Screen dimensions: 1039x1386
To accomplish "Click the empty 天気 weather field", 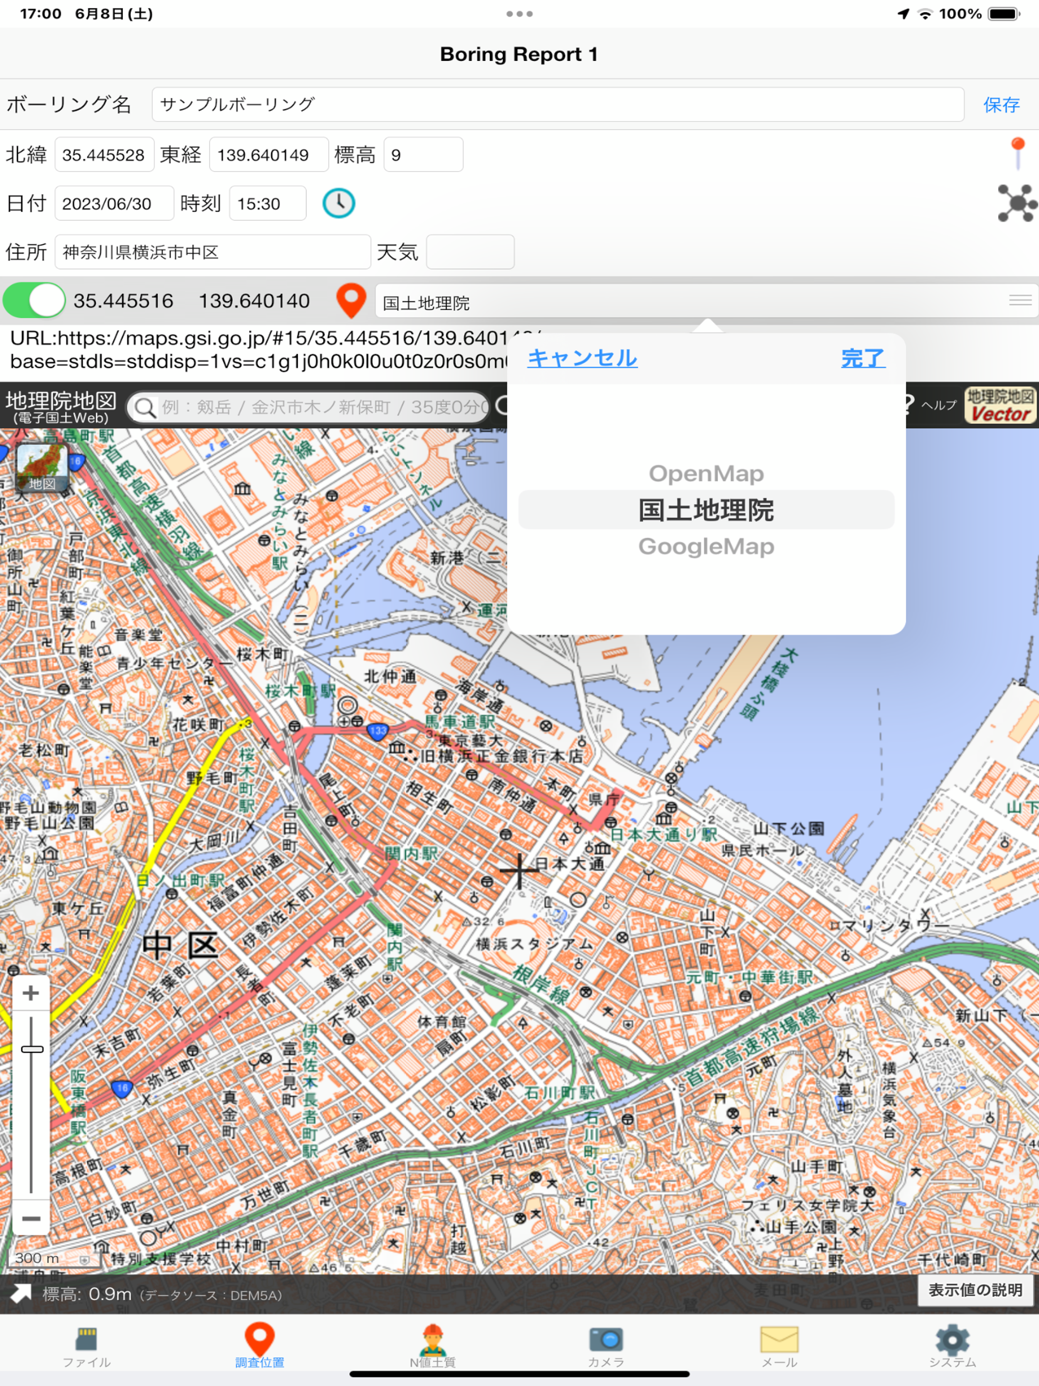I will click(470, 252).
